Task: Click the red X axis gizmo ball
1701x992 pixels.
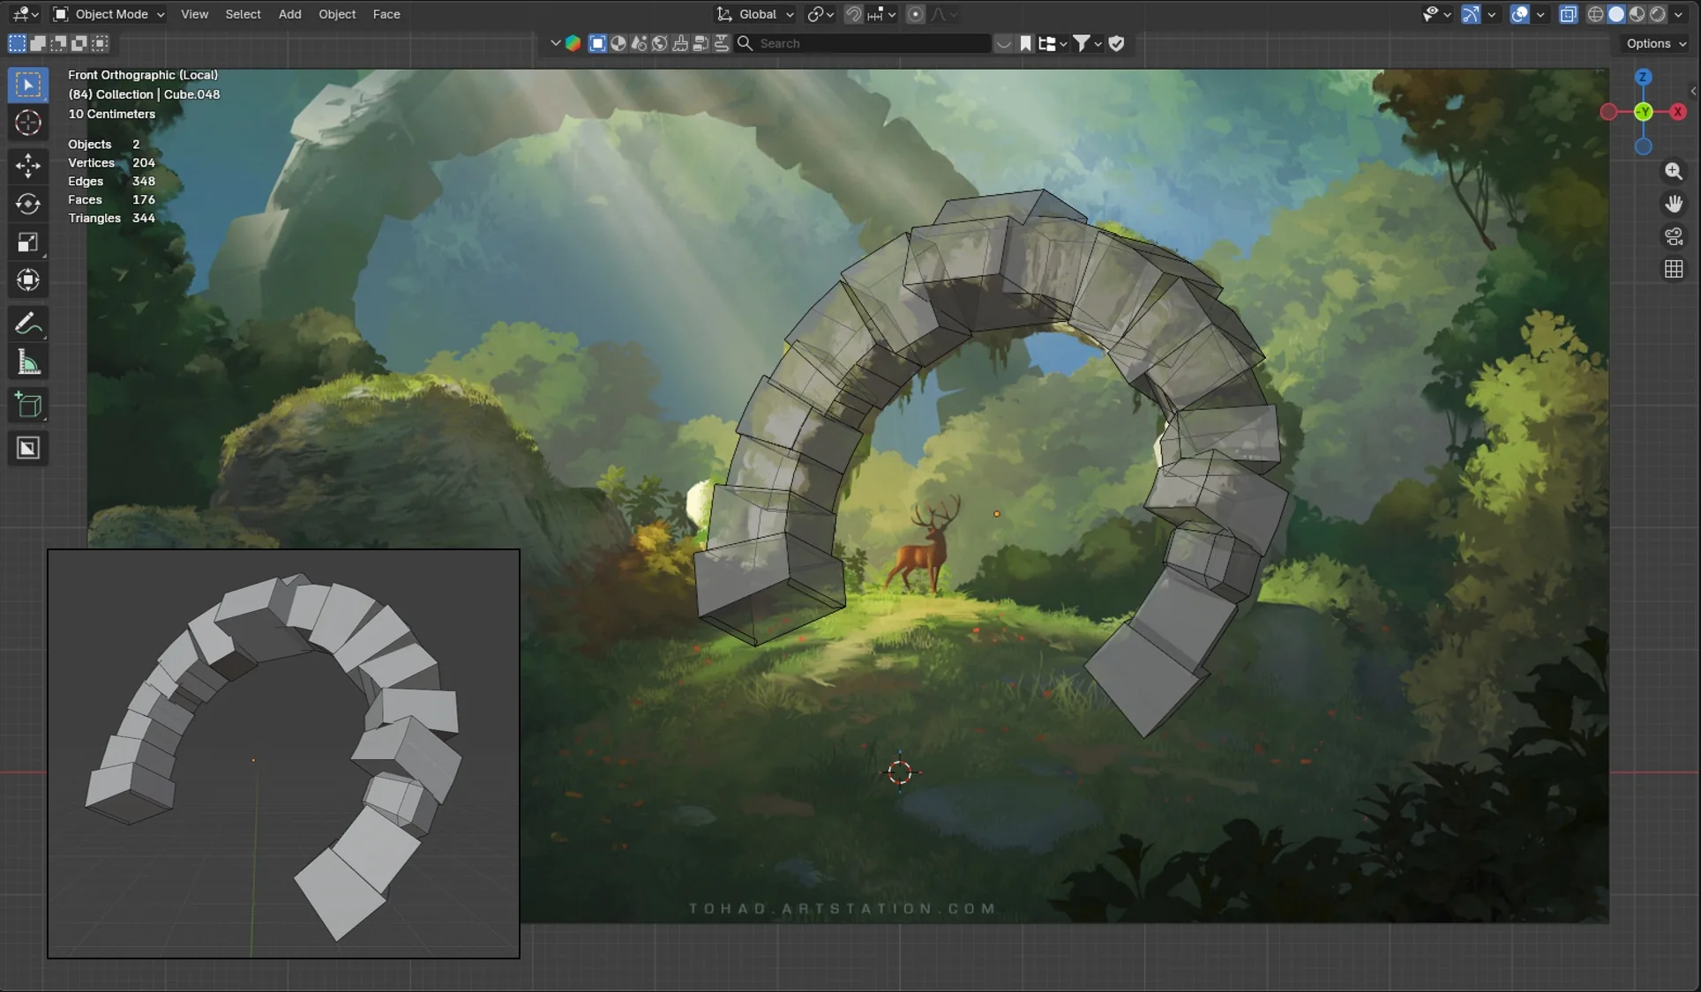Action: pos(1677,112)
